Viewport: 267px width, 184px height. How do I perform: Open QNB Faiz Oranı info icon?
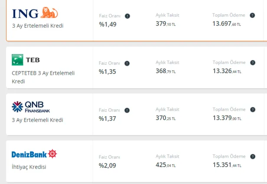click(127, 111)
